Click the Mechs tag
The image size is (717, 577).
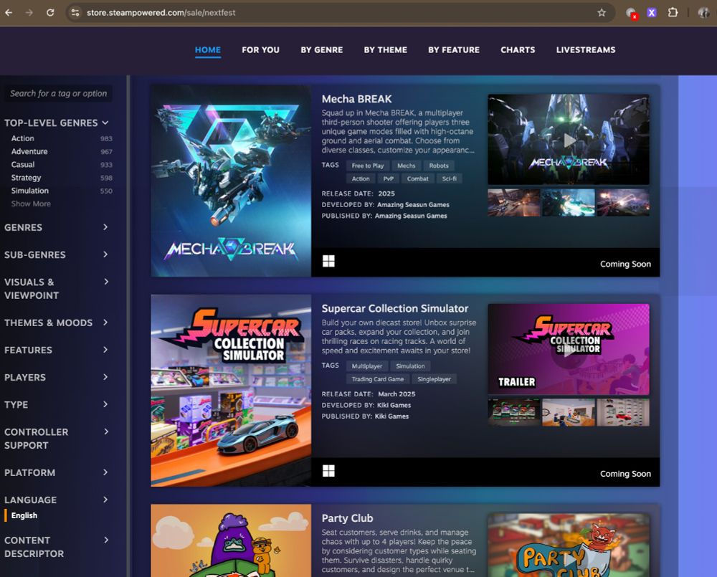coord(406,166)
